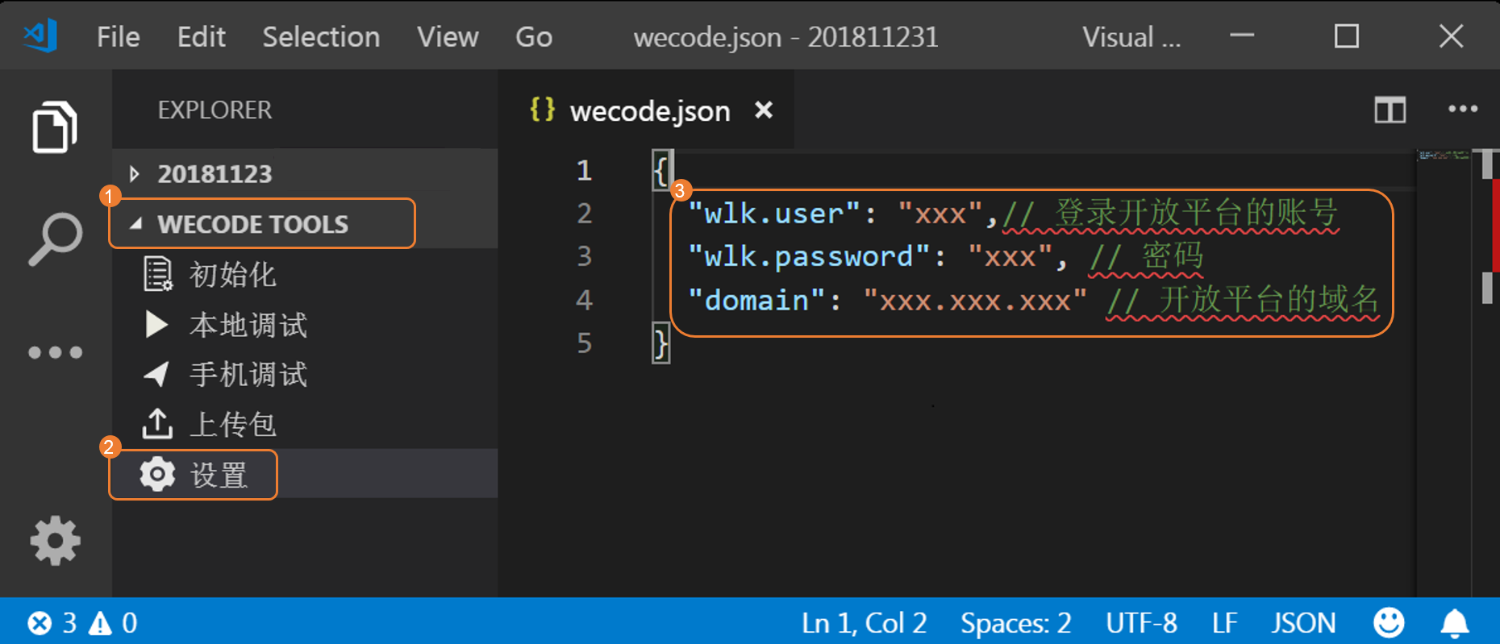Start 手机调试 mobile debugging
The width and height of the screenshot is (1500, 644).
(305, 374)
